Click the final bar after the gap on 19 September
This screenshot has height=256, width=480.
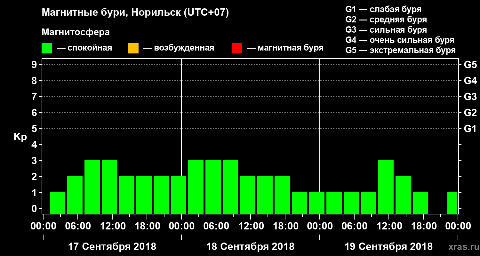point(452,203)
